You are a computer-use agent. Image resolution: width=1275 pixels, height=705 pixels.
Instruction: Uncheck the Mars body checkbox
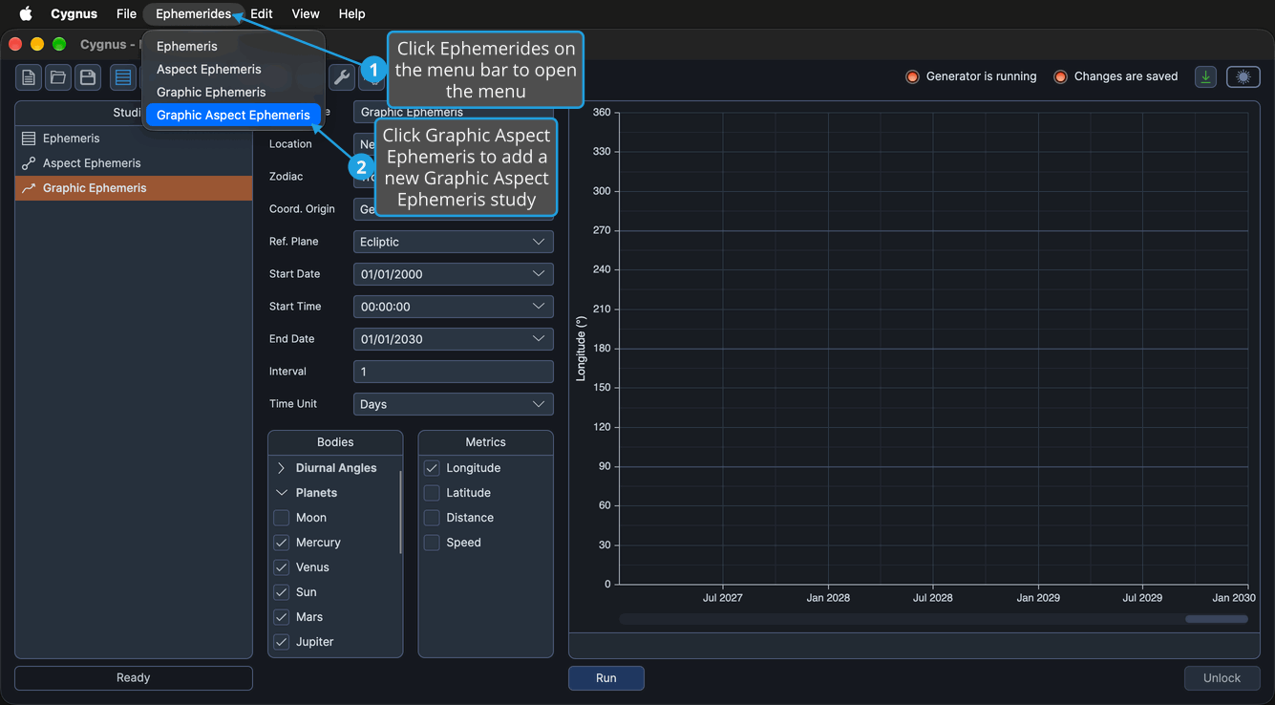[x=282, y=617]
